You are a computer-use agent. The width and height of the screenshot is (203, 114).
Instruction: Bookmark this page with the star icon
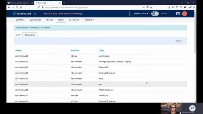pos(151,7)
